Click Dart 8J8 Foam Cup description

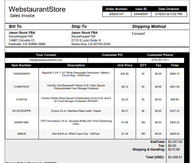click(76, 134)
